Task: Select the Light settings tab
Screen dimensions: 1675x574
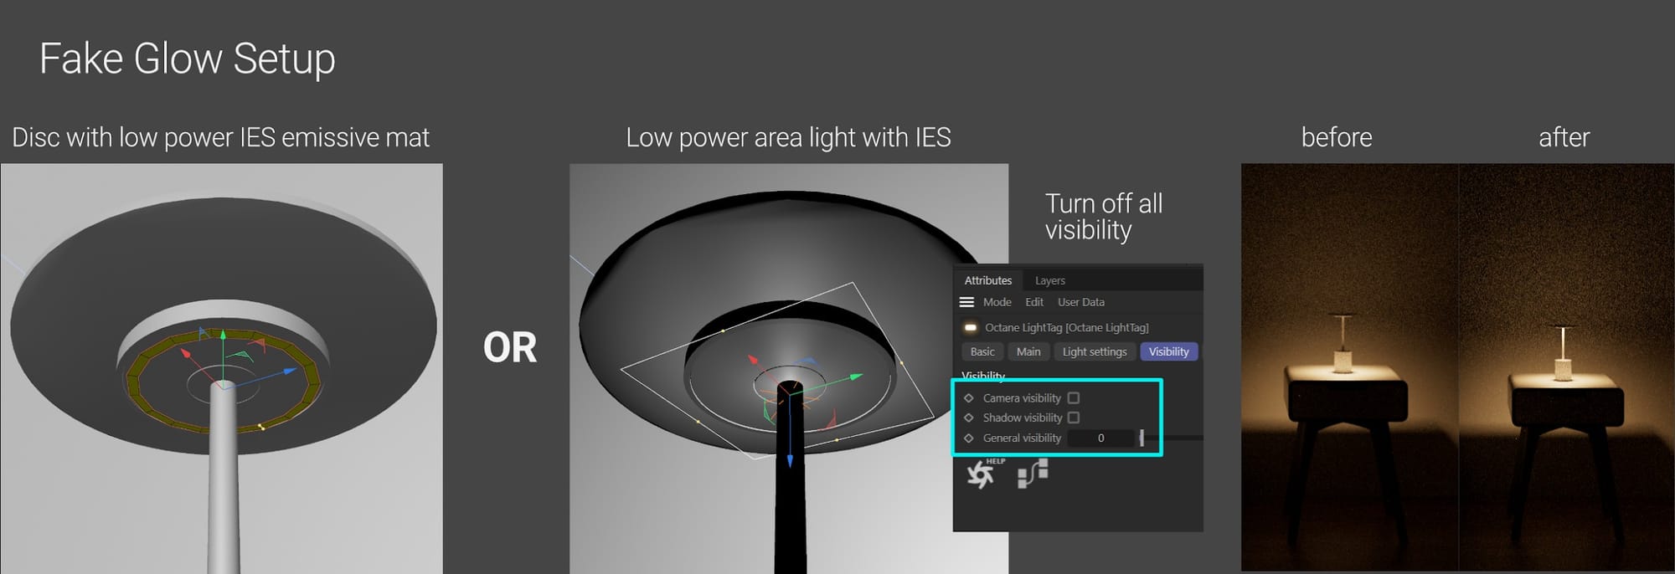Action: pyautogui.click(x=1095, y=351)
